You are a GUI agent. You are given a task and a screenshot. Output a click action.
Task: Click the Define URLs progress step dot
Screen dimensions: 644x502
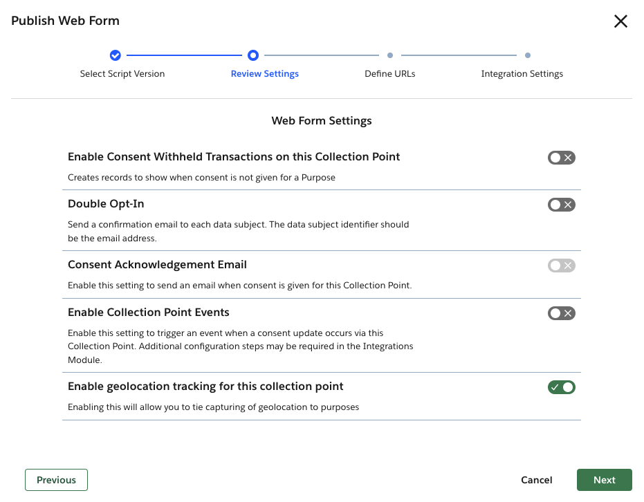click(x=390, y=55)
